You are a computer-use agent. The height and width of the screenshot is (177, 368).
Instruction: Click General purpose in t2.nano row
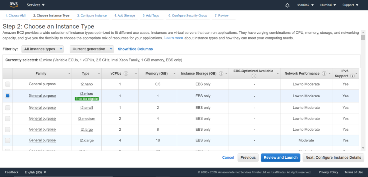click(42, 84)
